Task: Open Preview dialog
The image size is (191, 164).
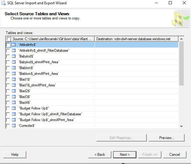Action: pos(167,138)
